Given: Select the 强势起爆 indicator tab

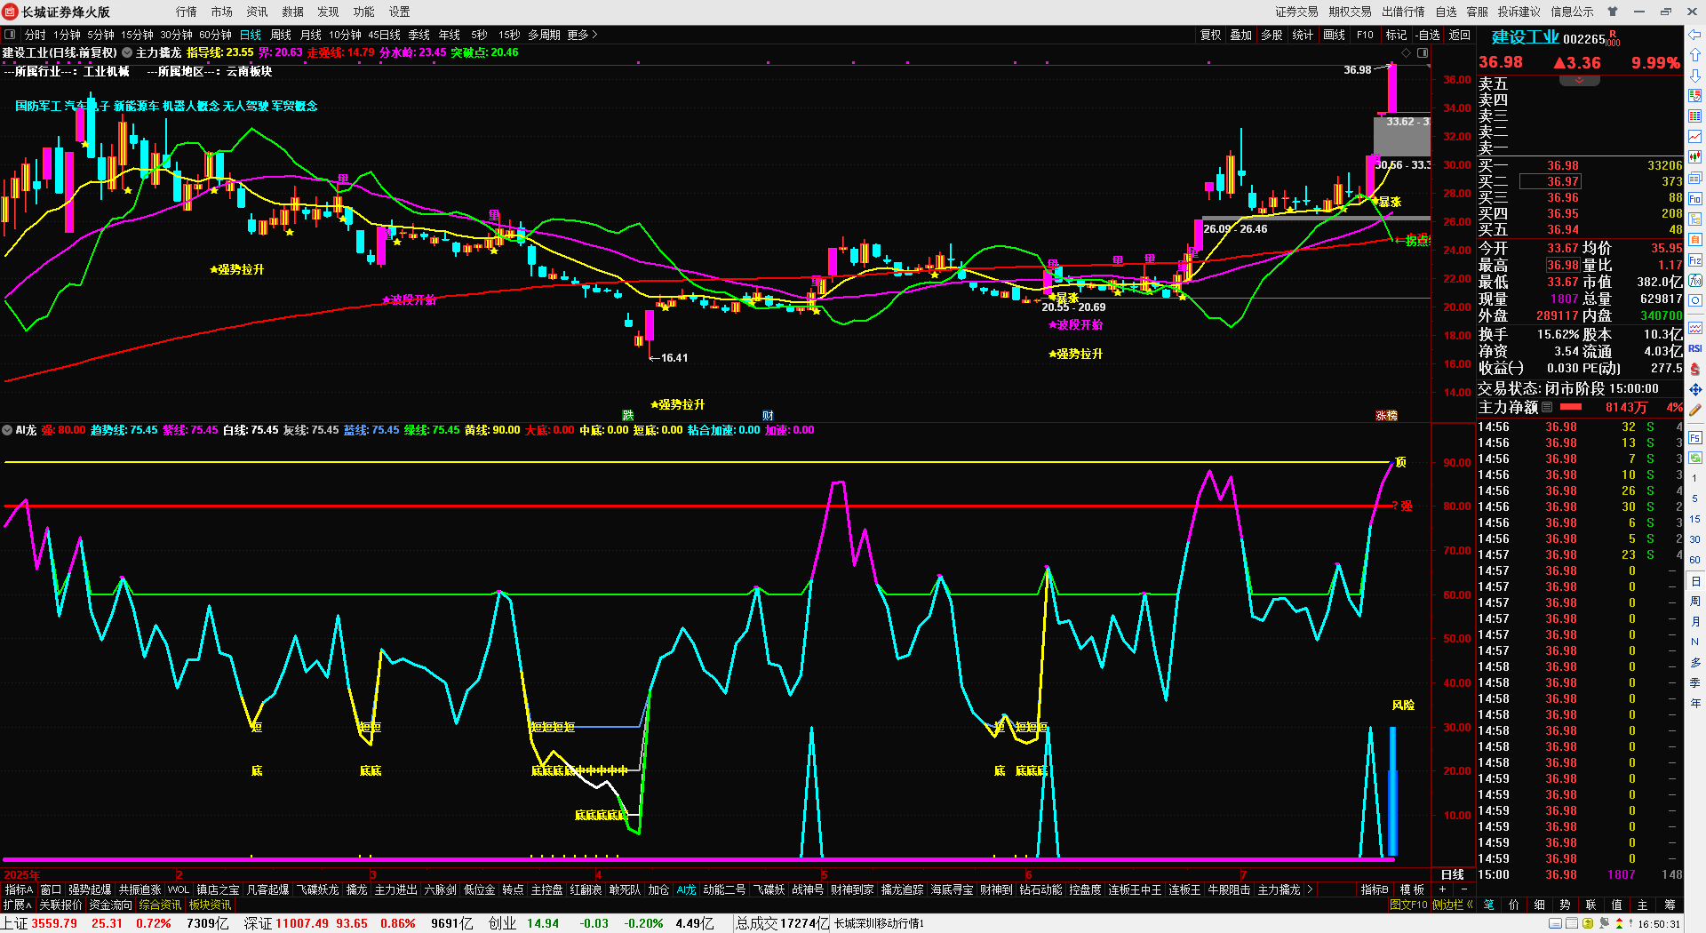Looking at the screenshot, I should [91, 889].
